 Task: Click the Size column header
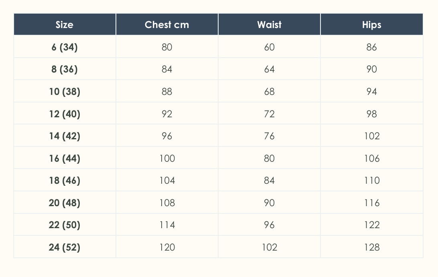tap(65, 25)
